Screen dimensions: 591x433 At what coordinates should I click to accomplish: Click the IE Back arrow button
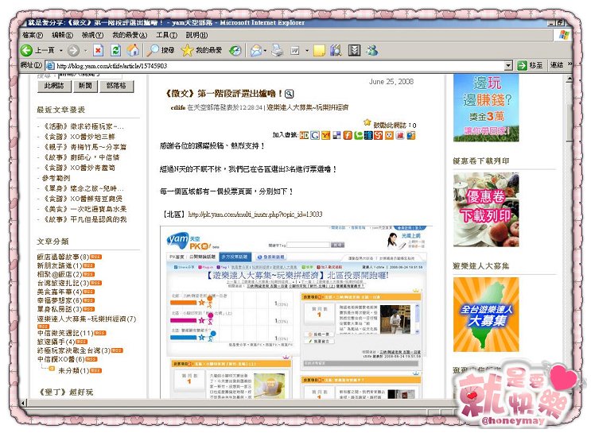pos(27,50)
